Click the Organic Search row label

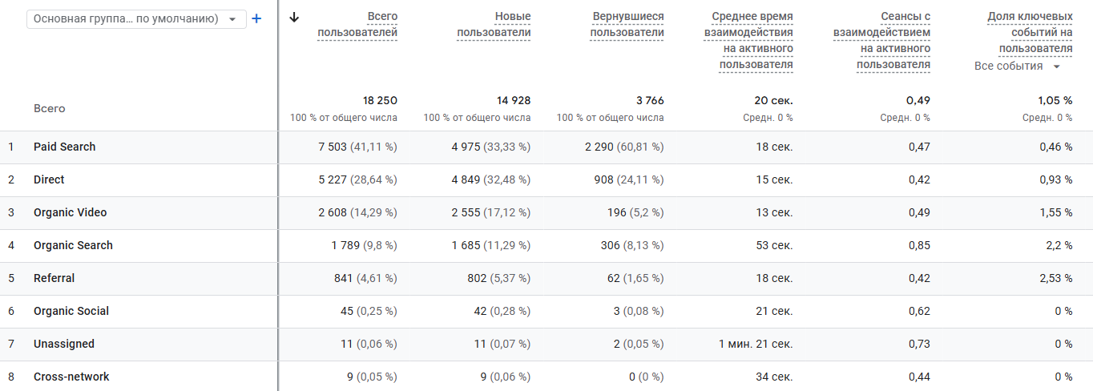tap(73, 245)
